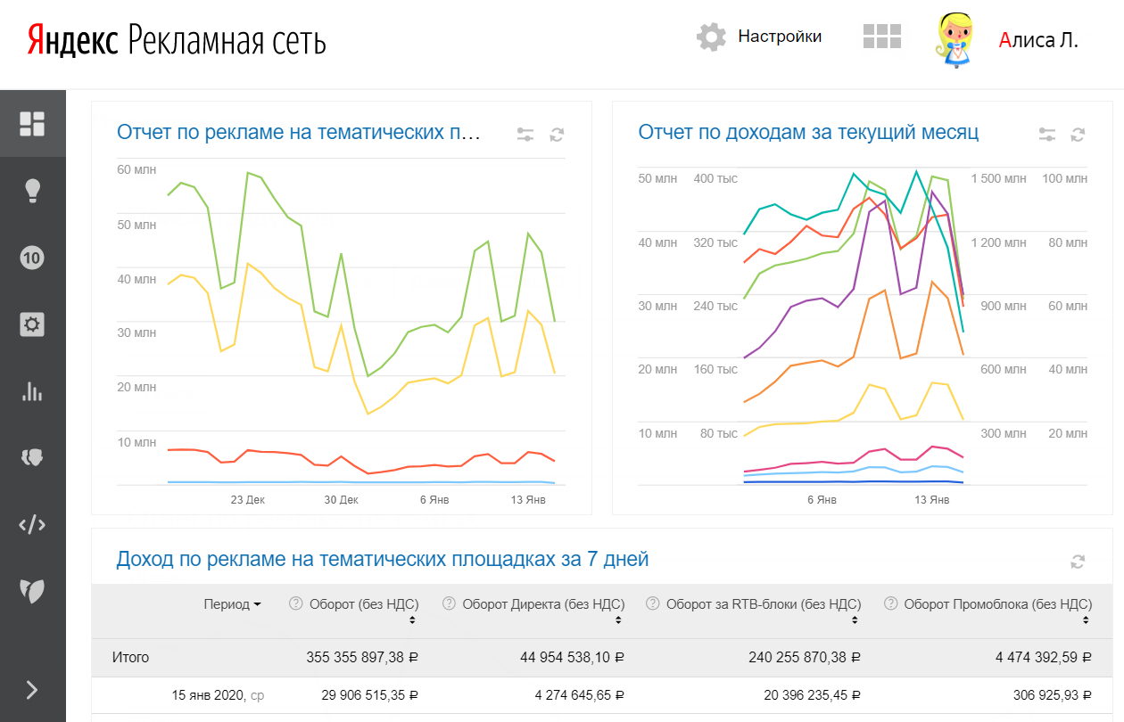Select the total value 240 255 870,38 ₽
The height and width of the screenshot is (722, 1124).
click(806, 658)
